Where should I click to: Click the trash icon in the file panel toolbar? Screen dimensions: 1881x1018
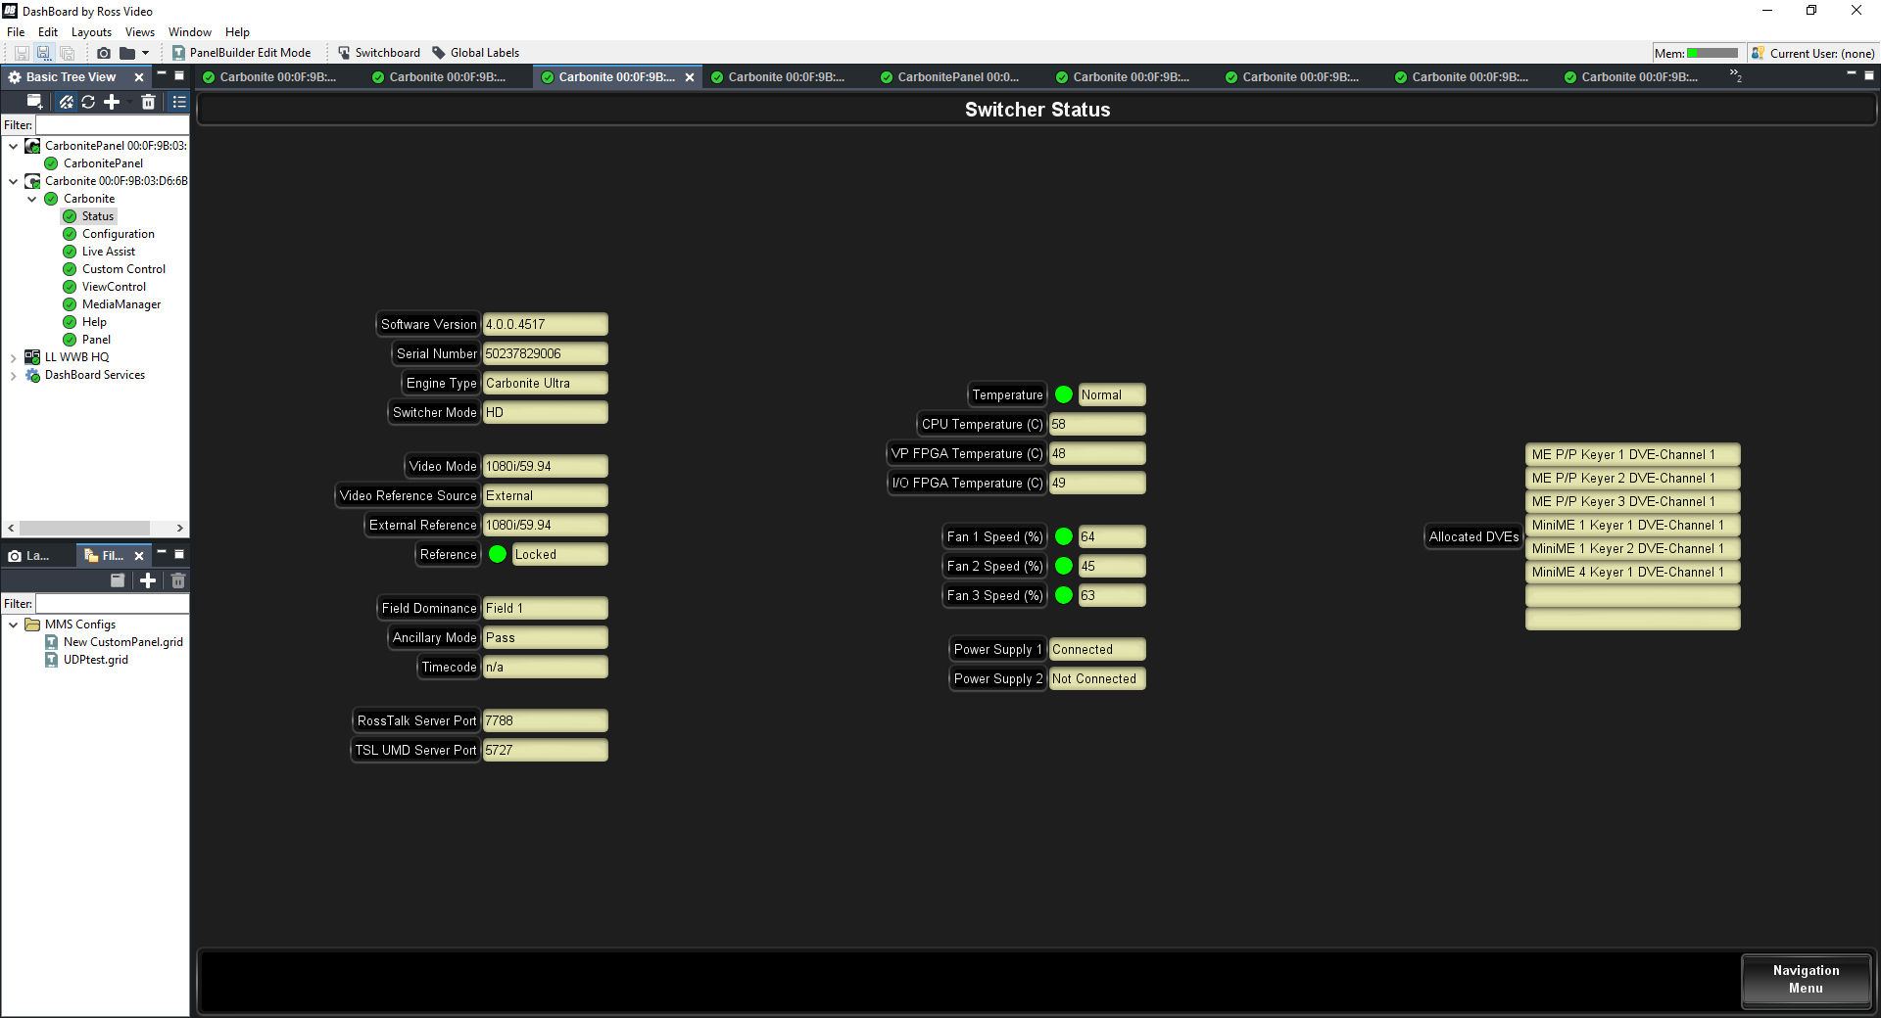(178, 580)
